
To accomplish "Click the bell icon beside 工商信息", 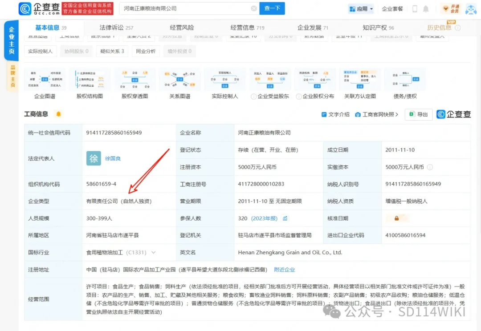I will pyautogui.click(x=58, y=114).
